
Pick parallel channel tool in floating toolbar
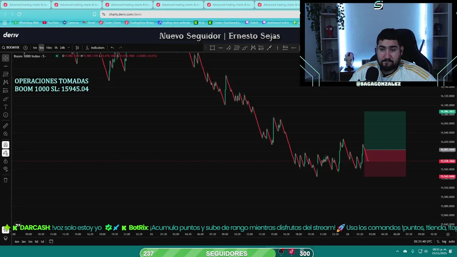(x=228, y=48)
